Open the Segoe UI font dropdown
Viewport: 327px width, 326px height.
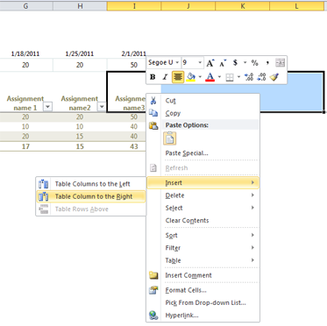(177, 62)
